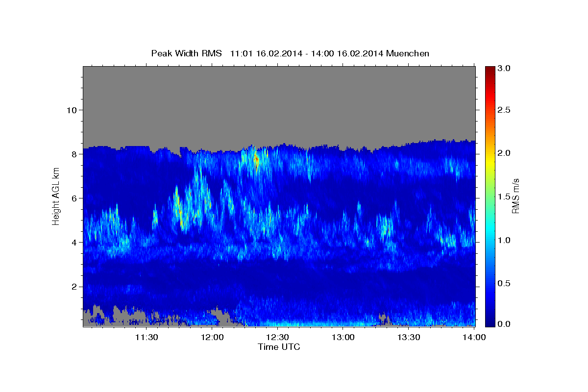
Task: Click the height axis label 6
Action: pos(73,198)
